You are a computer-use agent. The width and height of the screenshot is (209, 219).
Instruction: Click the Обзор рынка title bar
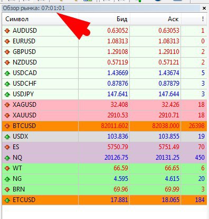101,8
